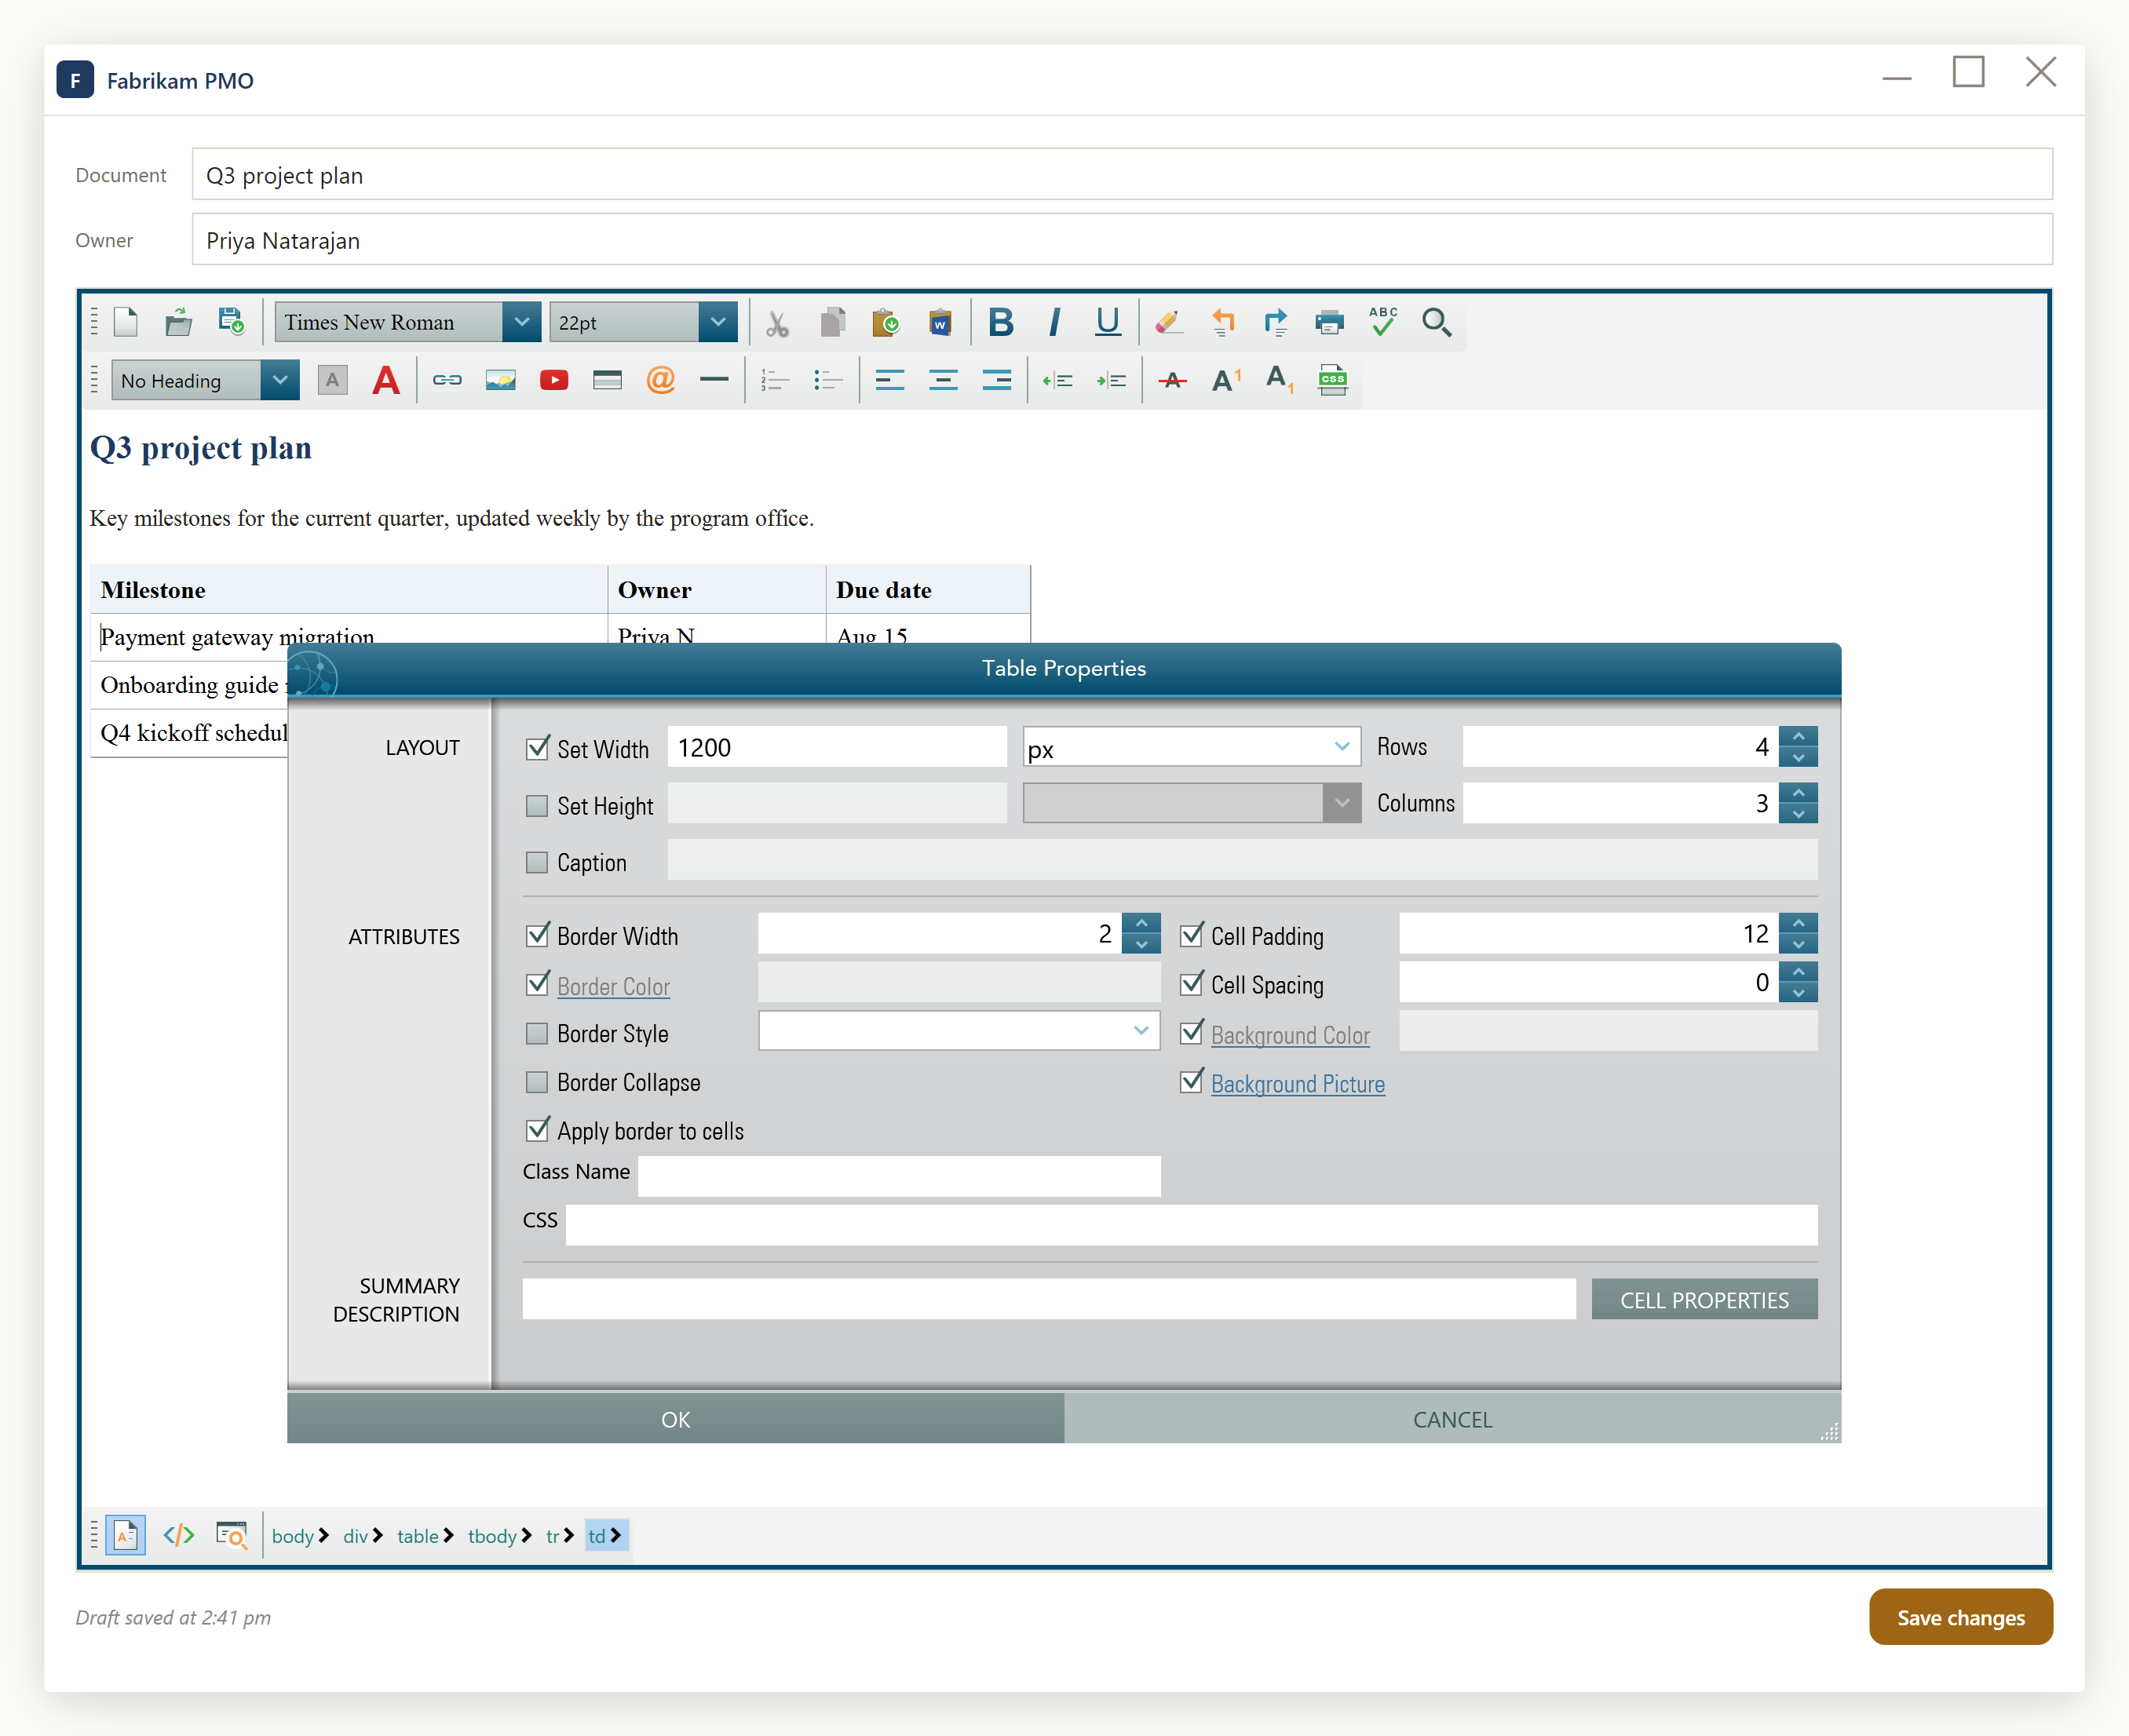Click the Cut scissors icon

[x=777, y=323]
